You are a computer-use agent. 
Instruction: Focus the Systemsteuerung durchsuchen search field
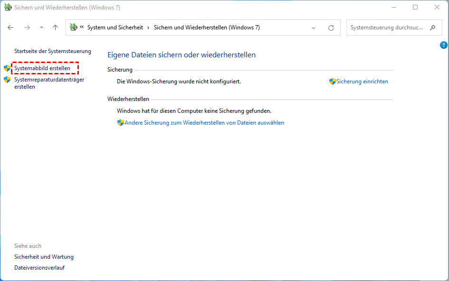click(387, 27)
